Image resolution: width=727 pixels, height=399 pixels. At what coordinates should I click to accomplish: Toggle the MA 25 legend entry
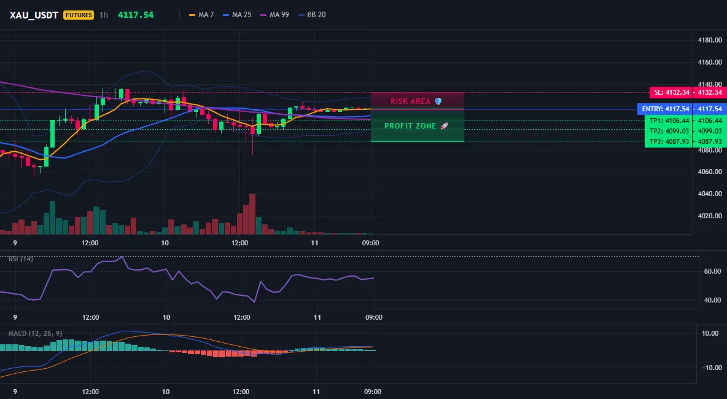click(237, 15)
